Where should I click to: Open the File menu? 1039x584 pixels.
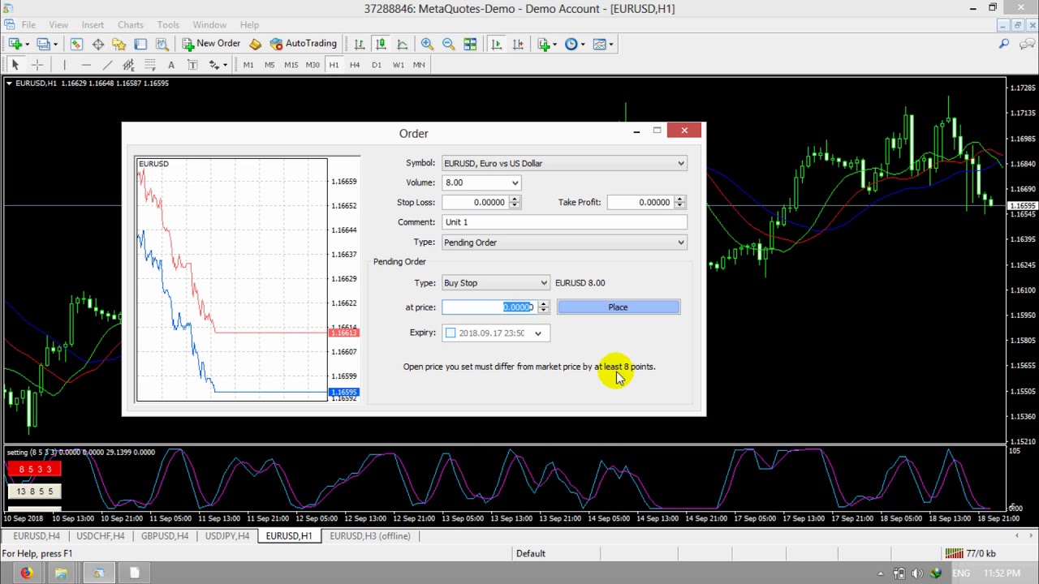pyautogui.click(x=28, y=25)
